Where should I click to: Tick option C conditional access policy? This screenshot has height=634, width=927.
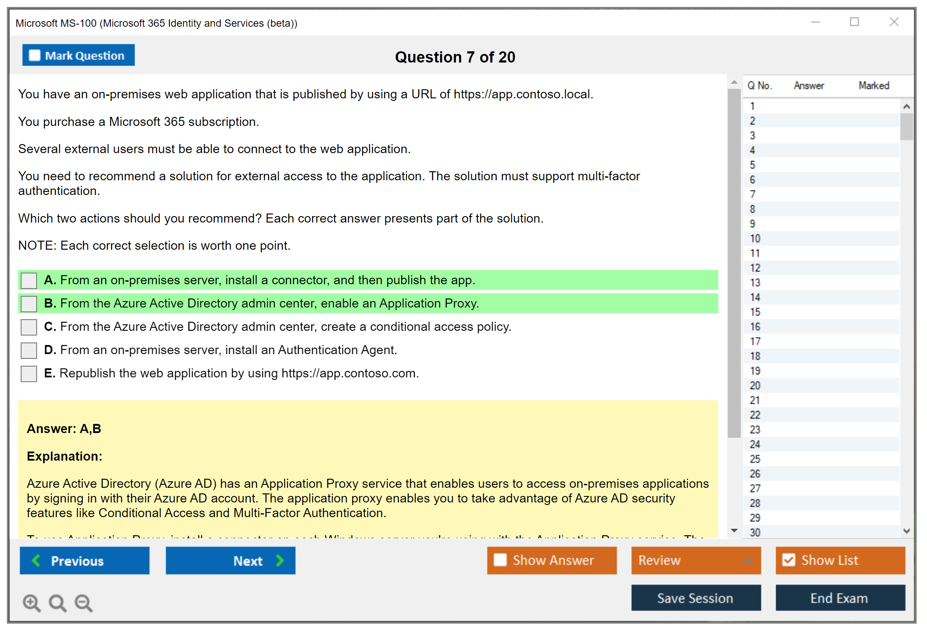29,327
